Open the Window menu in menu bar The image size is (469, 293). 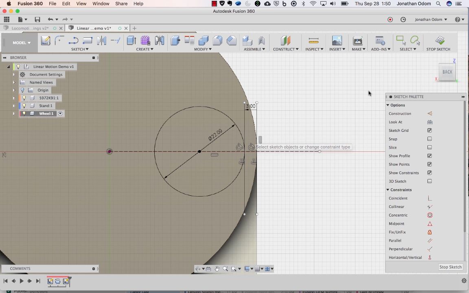(x=101, y=4)
